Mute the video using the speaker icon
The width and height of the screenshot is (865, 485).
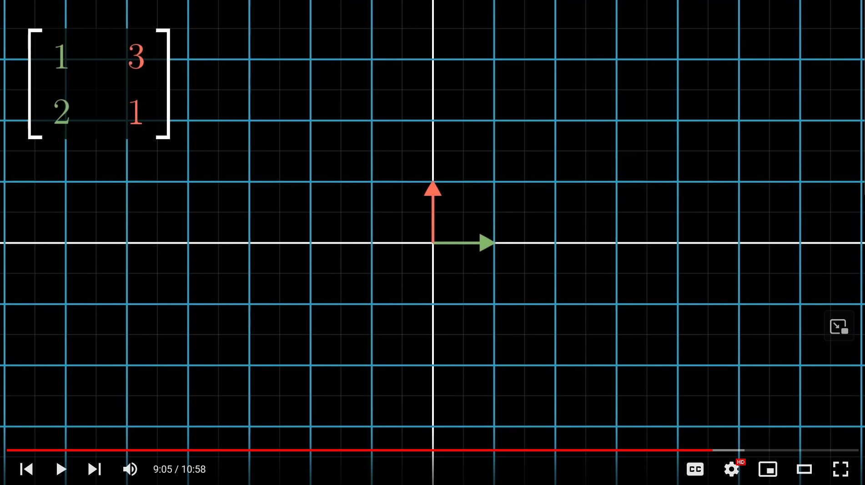(x=130, y=469)
